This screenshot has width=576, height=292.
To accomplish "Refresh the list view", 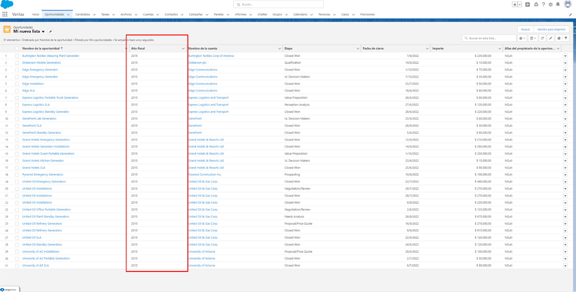I will pos(542,38).
